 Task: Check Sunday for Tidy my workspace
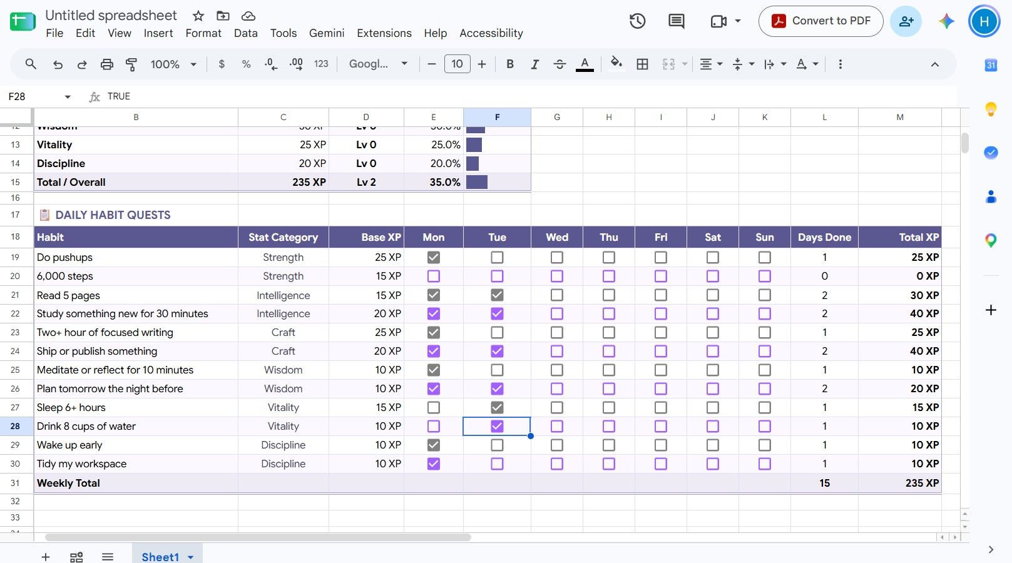coord(765,464)
